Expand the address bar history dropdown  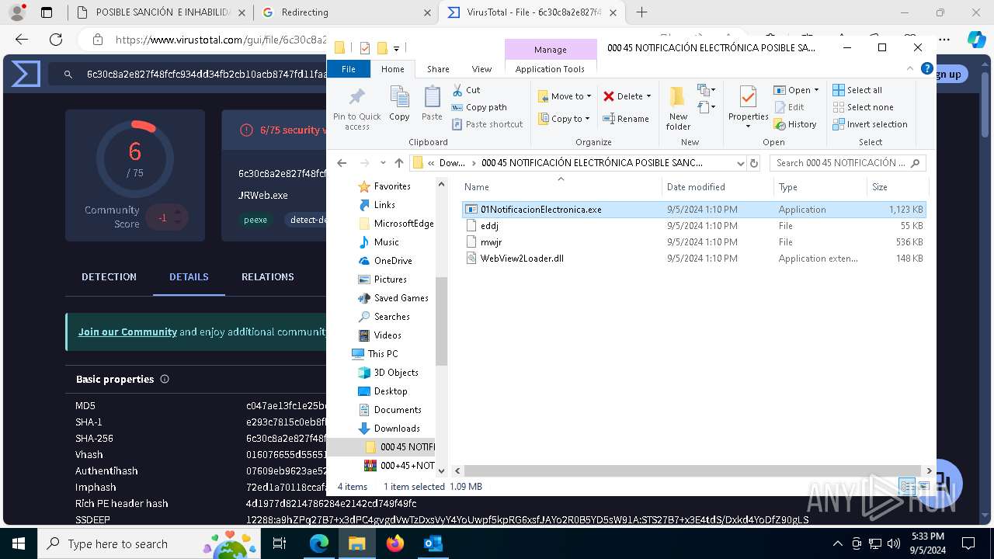(739, 163)
